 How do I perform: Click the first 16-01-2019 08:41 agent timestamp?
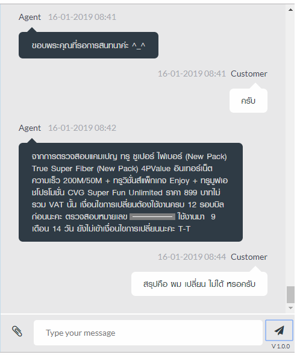[x=82, y=17]
